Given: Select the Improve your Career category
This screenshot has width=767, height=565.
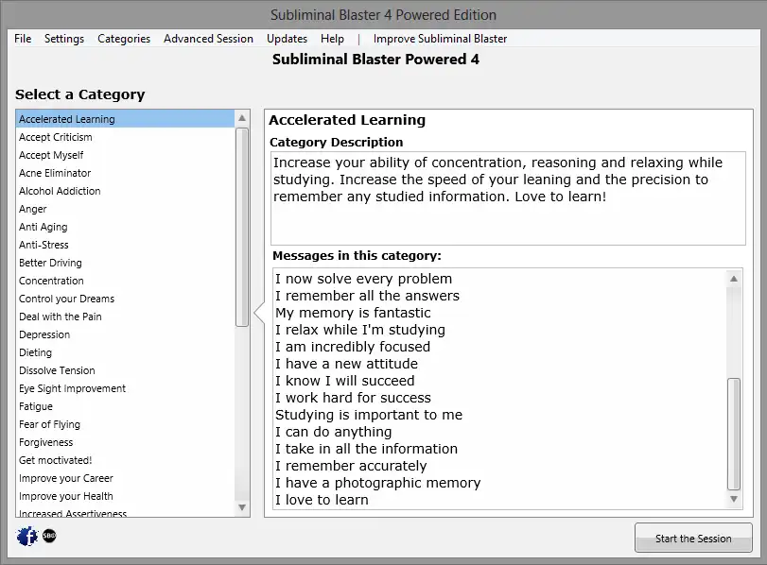Looking at the screenshot, I should pos(125,478).
